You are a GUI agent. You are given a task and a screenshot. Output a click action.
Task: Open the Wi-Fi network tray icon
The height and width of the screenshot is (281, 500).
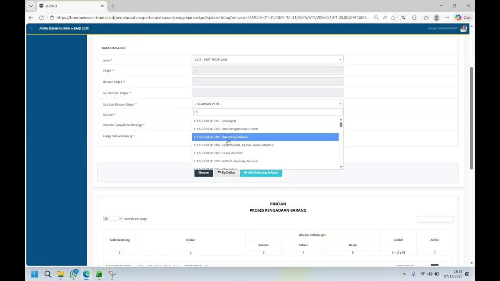pyautogui.click(x=423, y=274)
